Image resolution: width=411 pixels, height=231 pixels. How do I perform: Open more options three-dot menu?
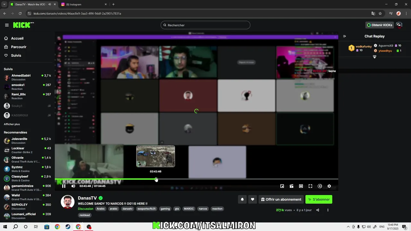[x=328, y=210]
